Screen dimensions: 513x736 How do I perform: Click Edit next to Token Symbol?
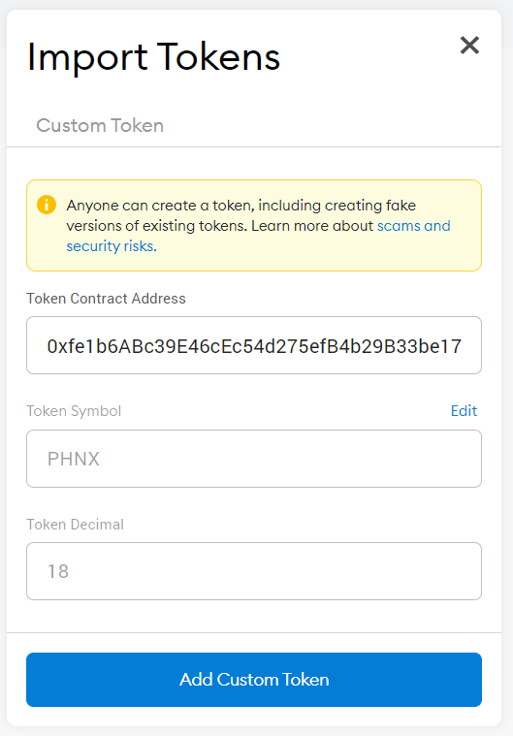coord(464,411)
